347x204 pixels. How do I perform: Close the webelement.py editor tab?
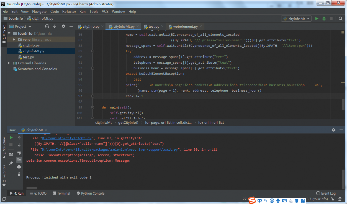pos(201,26)
